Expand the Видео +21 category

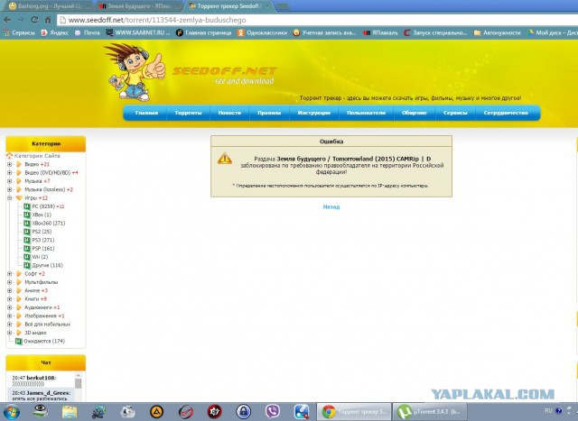10,164
